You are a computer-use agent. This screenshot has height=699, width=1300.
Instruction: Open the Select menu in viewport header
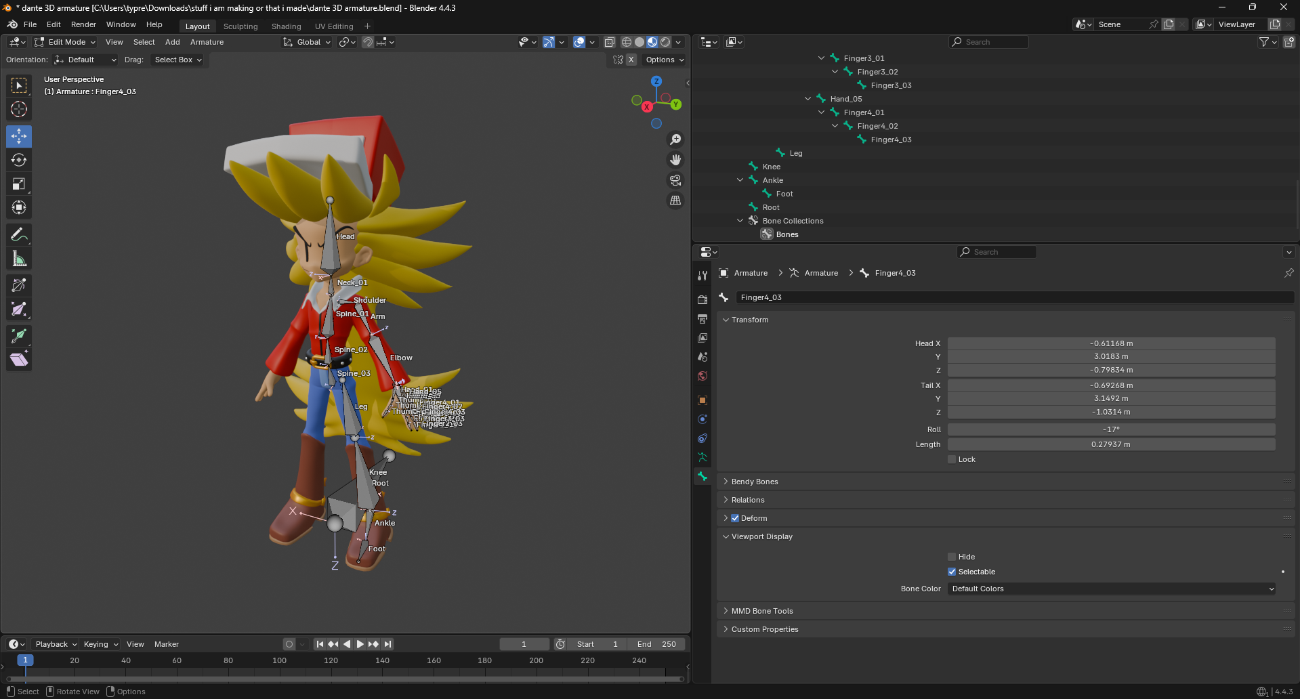(144, 42)
